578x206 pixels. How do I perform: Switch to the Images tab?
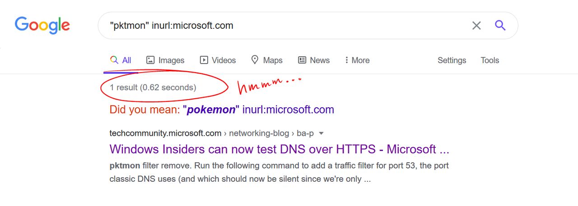pos(165,60)
